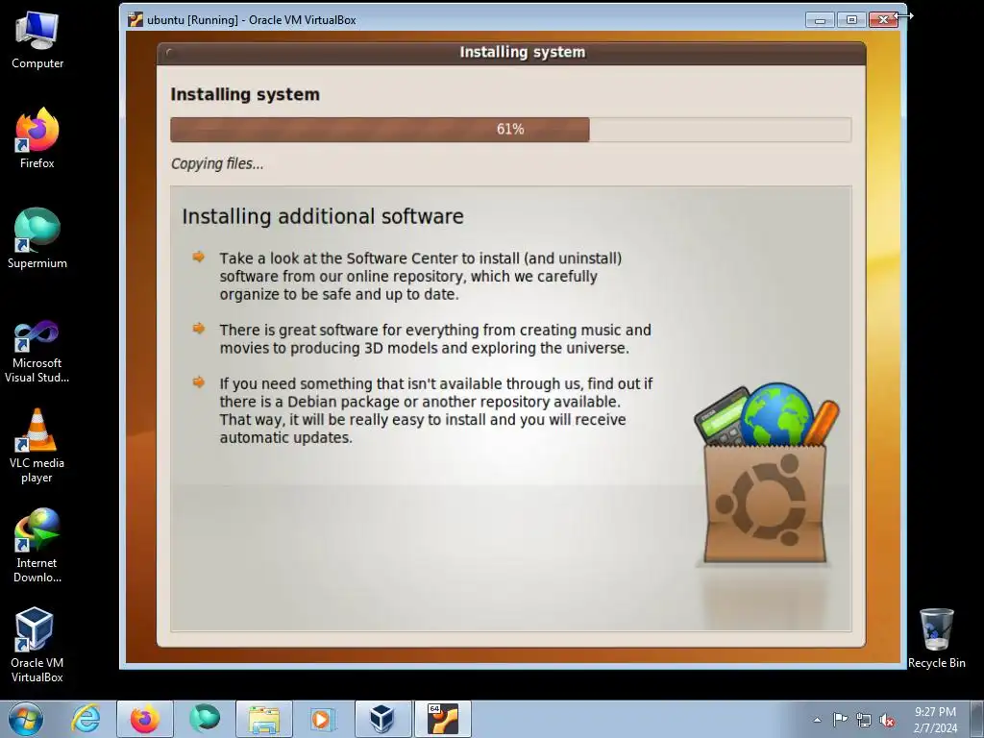Launch Firefox from the desktop shortcut
The height and width of the screenshot is (738, 984).
click(37, 138)
